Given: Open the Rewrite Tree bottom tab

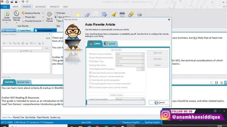Looking at the screenshot, I should pos(18,117).
